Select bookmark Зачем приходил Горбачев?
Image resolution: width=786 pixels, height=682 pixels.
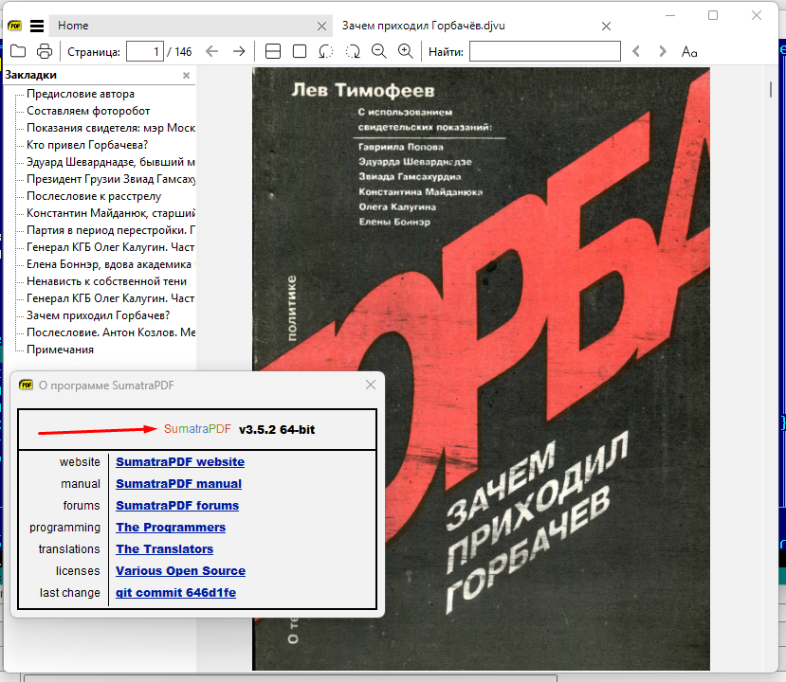click(x=99, y=315)
